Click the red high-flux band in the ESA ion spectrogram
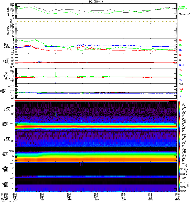The width and height of the screenshot is (192, 205). (96, 127)
